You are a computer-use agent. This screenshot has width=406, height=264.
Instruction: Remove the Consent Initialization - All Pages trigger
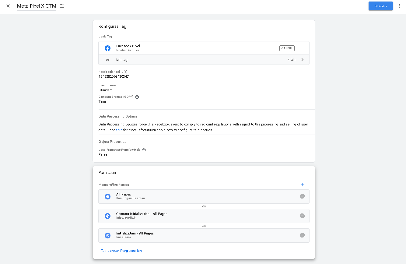coord(302,216)
